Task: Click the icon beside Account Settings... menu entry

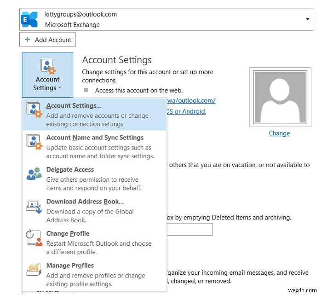Action: pos(34,110)
